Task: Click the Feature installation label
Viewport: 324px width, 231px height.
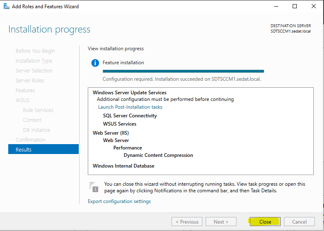Action: (x=123, y=63)
